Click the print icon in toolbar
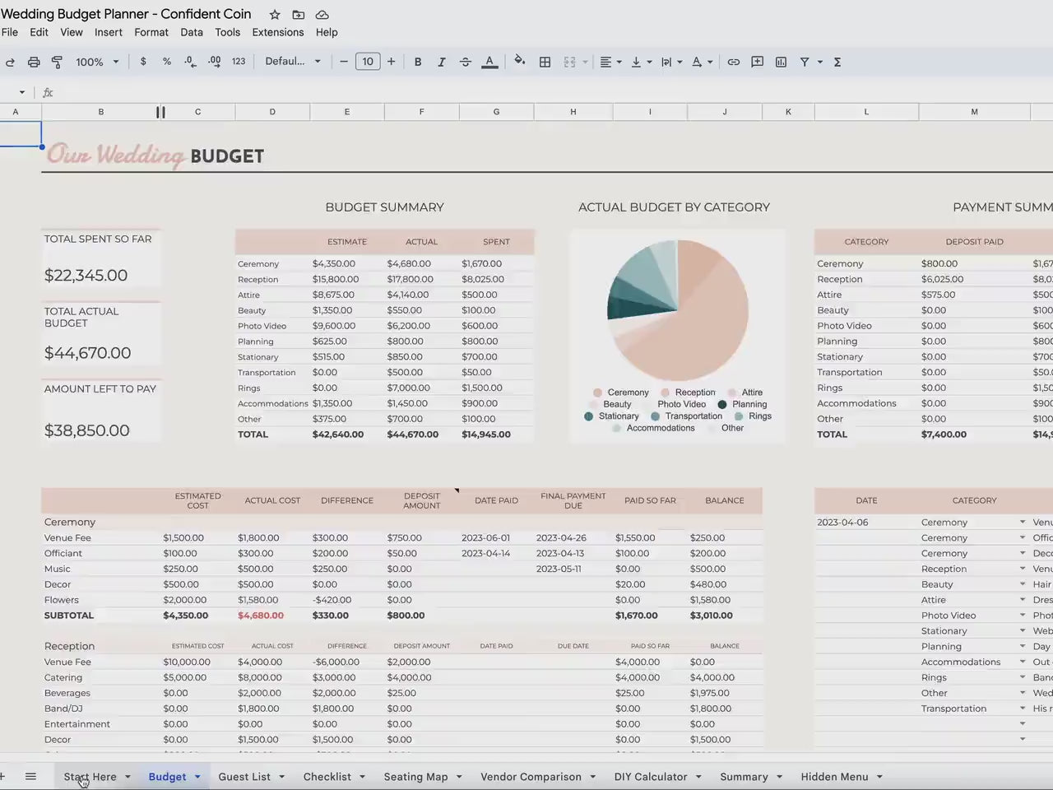The height and width of the screenshot is (790, 1053). click(x=34, y=62)
